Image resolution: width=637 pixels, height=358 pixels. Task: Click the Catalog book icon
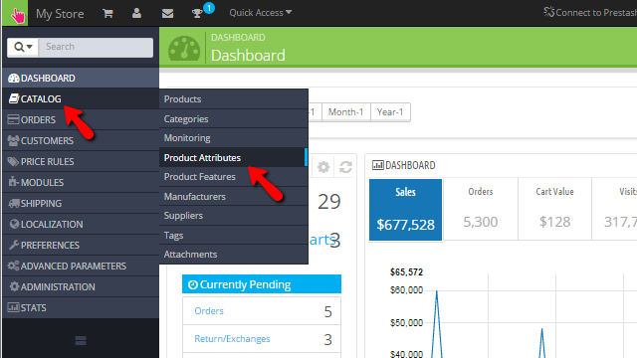point(14,98)
